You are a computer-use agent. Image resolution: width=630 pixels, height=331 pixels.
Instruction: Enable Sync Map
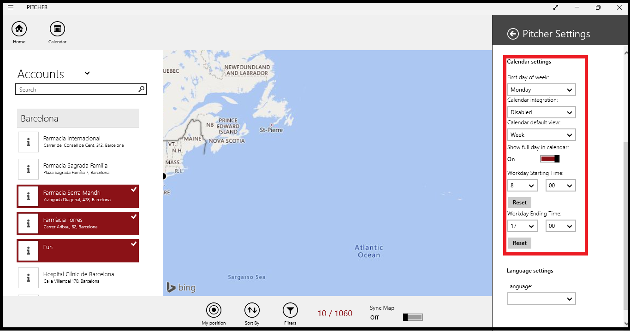coord(413,317)
